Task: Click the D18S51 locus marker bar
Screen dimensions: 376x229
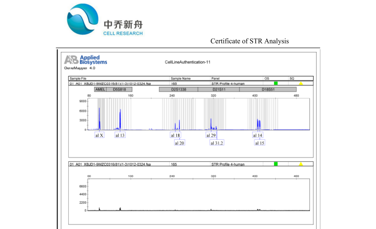Action: 268,90
